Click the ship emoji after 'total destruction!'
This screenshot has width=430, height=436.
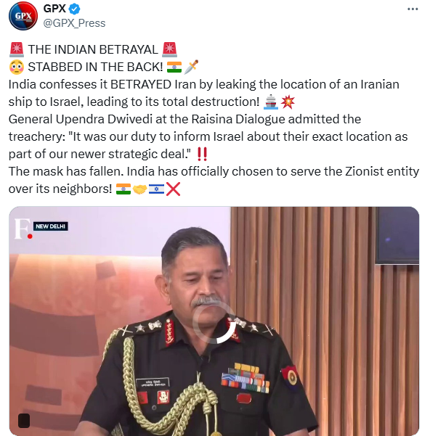point(270,102)
